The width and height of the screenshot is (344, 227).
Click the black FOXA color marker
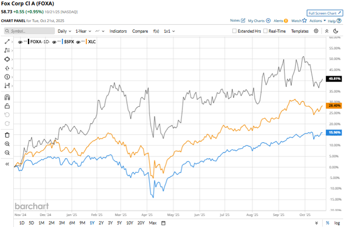pos(28,41)
